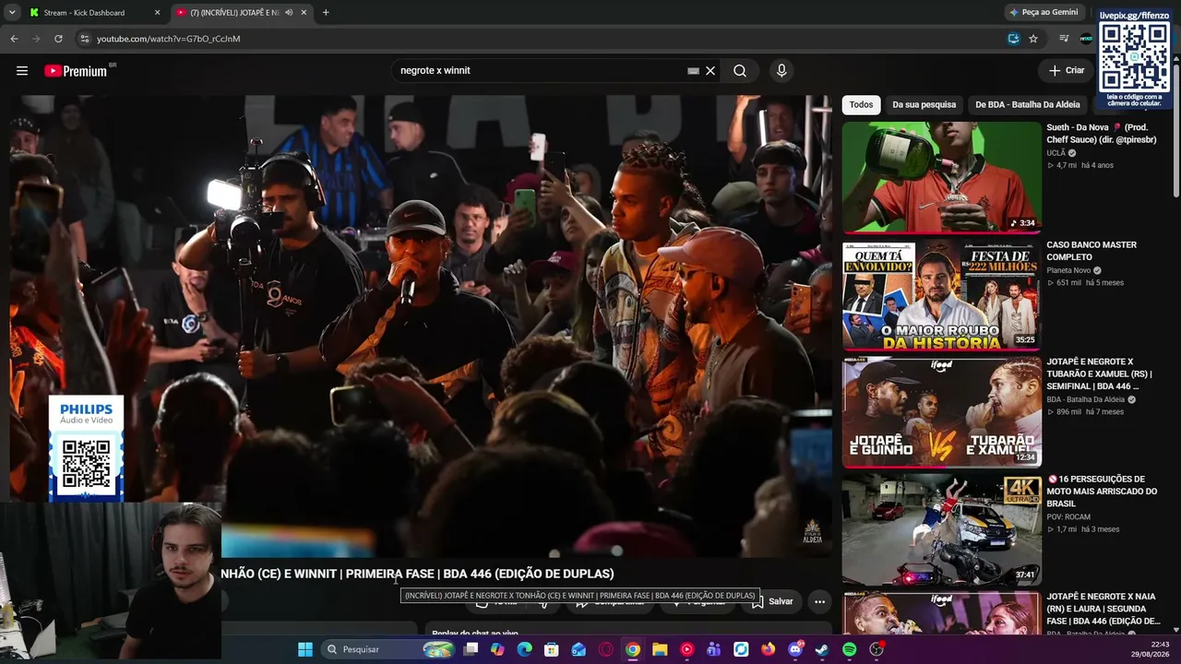Select the 'Todos' filter chip

tap(861, 105)
